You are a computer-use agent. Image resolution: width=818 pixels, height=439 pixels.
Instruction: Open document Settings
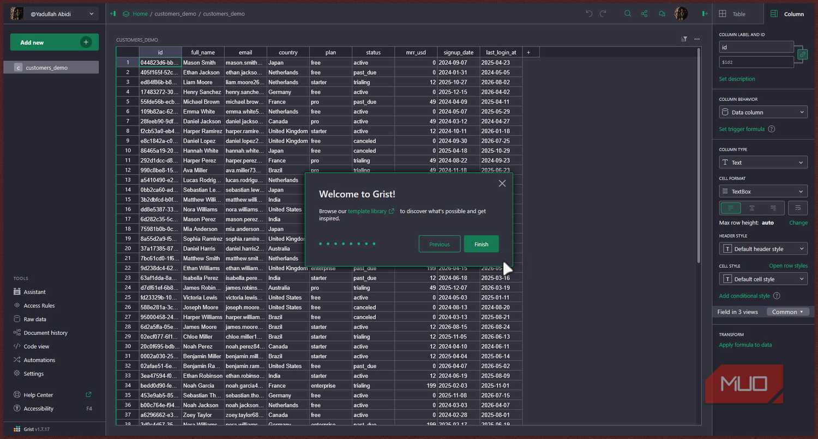point(34,374)
